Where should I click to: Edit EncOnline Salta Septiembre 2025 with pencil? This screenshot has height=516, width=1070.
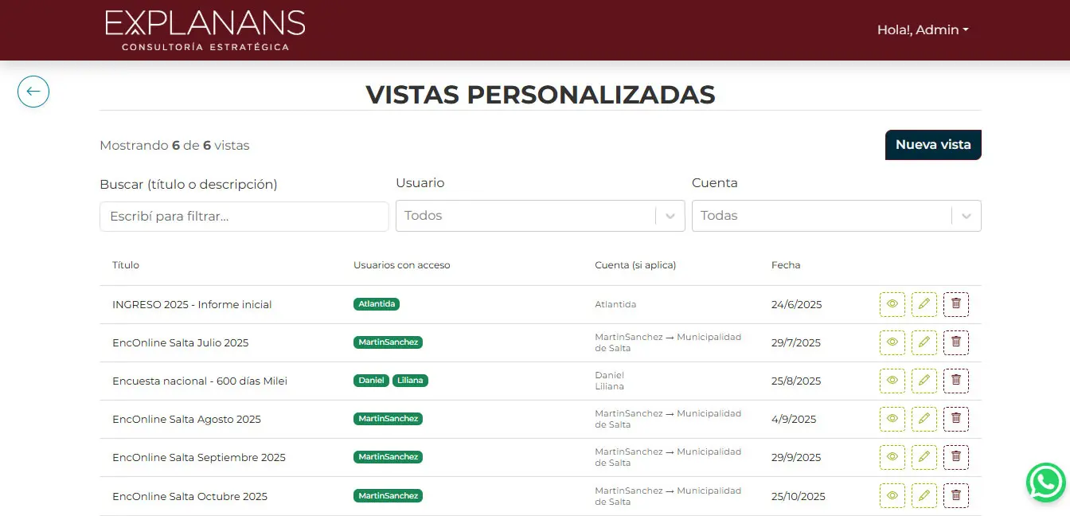(x=924, y=457)
